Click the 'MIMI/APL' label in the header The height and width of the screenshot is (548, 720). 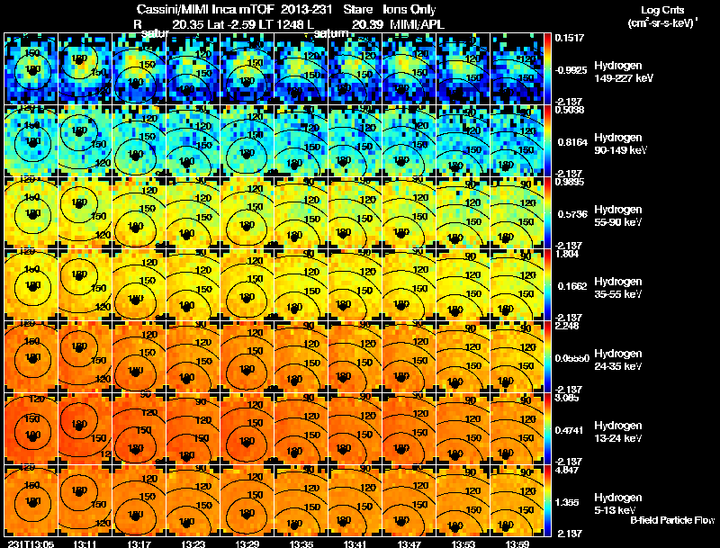[418, 25]
